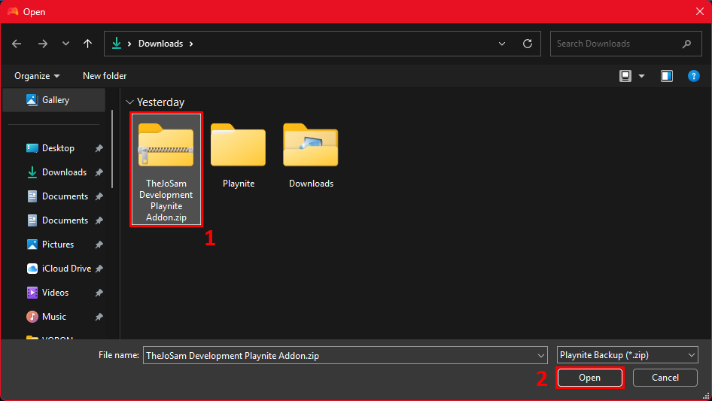Open the Organize menu
The width and height of the screenshot is (712, 401).
coord(37,76)
